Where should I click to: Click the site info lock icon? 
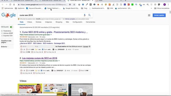pos(19,5)
